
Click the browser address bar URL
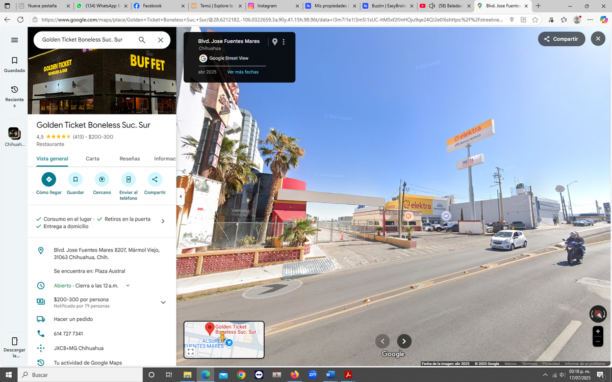pyautogui.click(x=272, y=19)
